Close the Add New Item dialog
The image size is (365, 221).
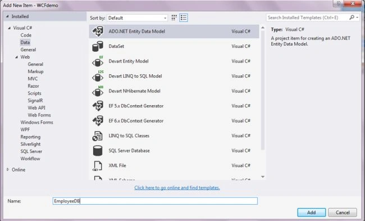click(353, 3)
